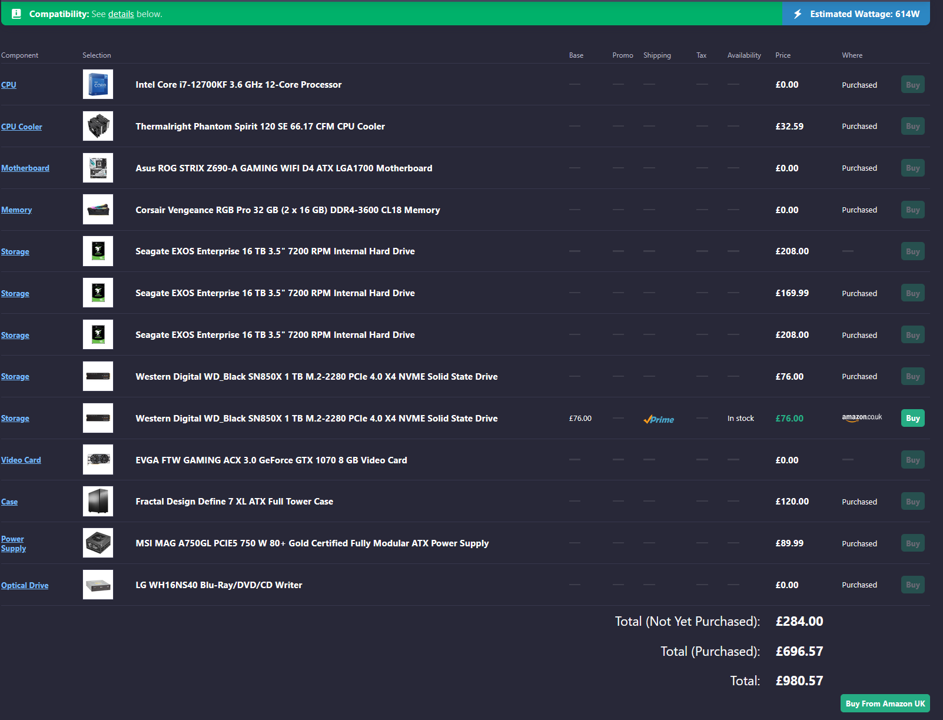Image resolution: width=943 pixels, height=720 pixels.
Task: Select Intel Core i7-12700KF processor name
Action: [238, 85]
